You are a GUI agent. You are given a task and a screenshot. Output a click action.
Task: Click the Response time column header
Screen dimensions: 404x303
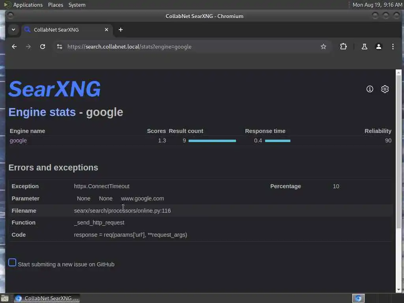tap(265, 131)
